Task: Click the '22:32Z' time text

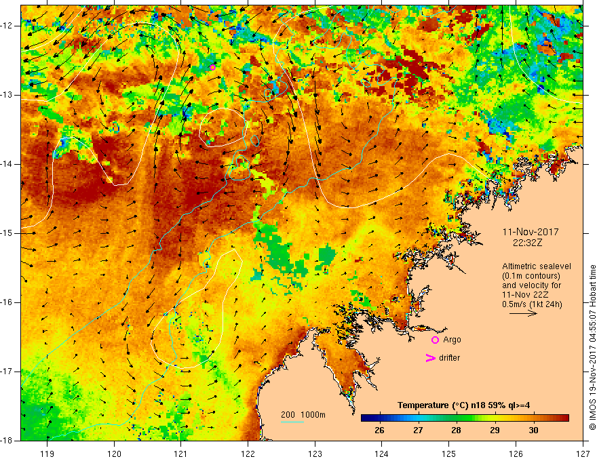Action: click(527, 243)
